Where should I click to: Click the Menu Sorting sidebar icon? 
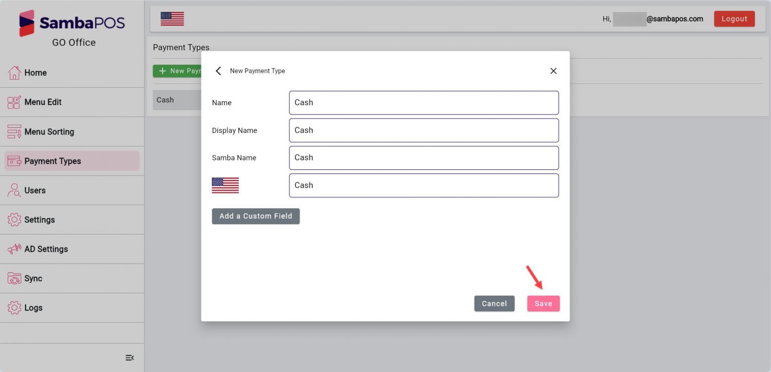point(15,131)
